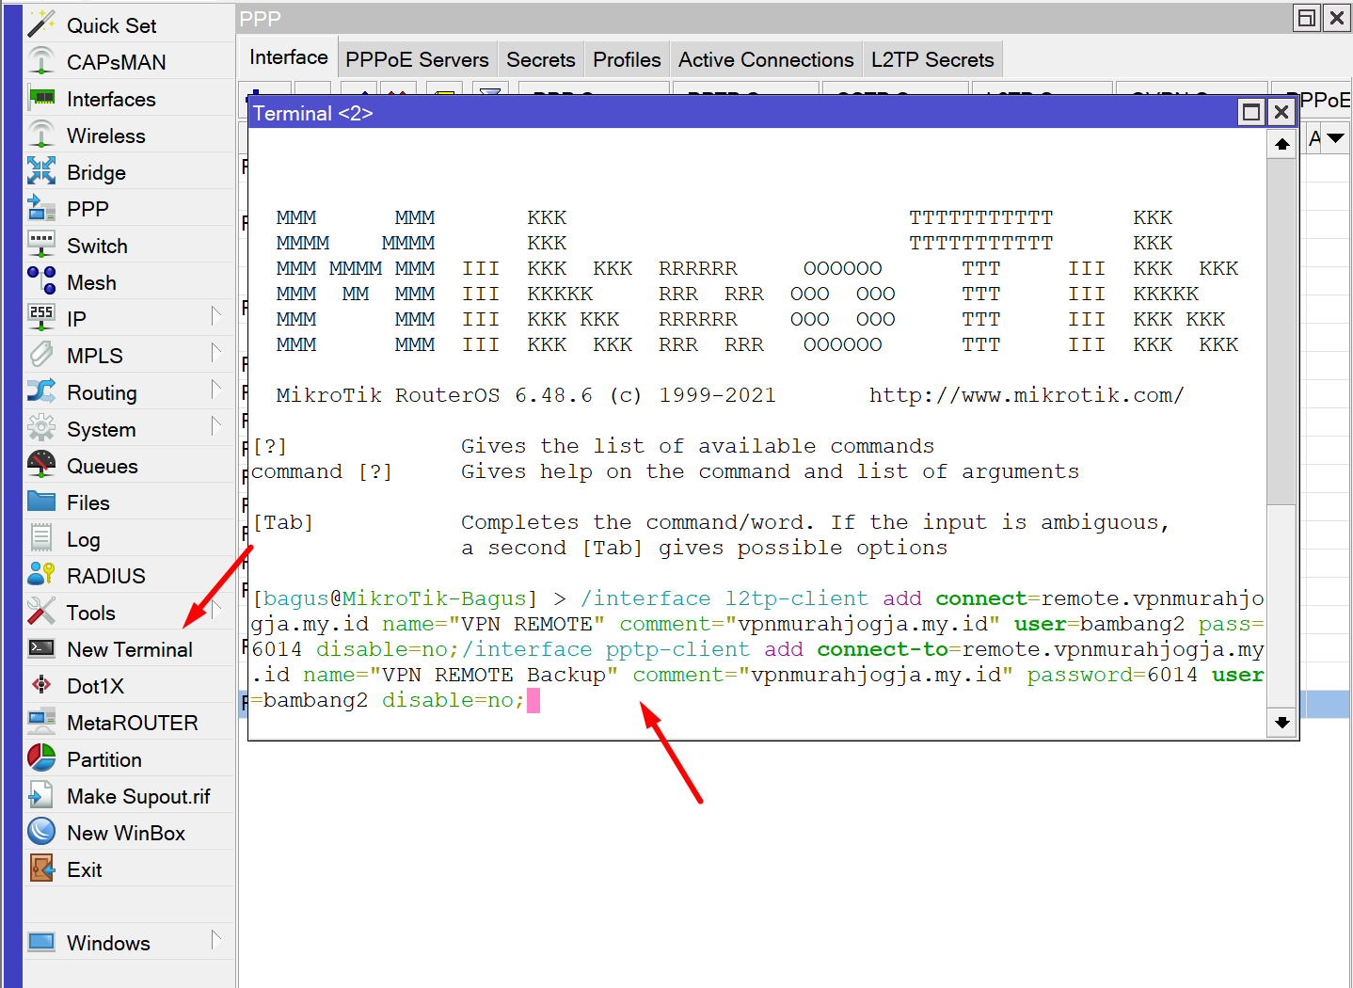Viewport: 1353px width, 988px height.
Task: Click the [bagus@MikroTik-Bagus] prompt text
Action: (x=395, y=598)
